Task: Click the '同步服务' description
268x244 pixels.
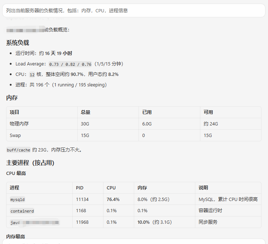Action: 208,222
